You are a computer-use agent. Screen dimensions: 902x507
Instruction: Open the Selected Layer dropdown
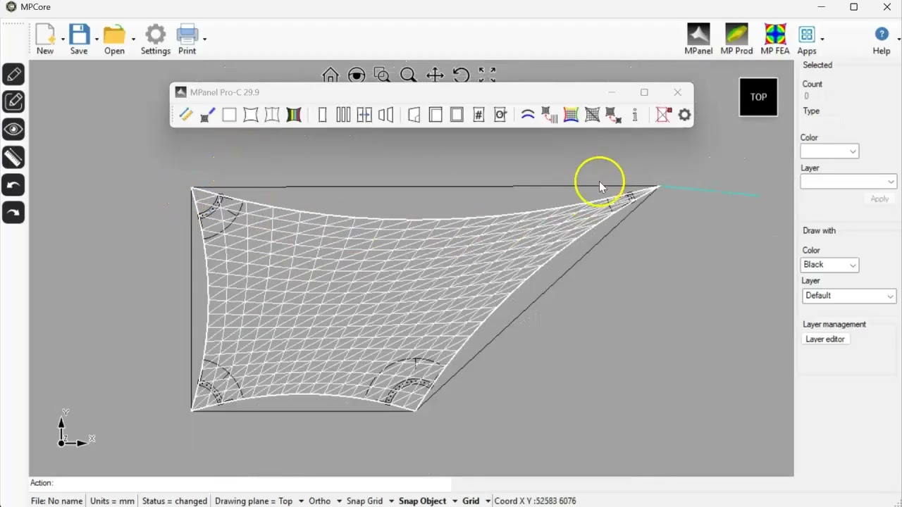tap(848, 182)
